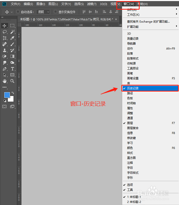Open Move tool preset picker arrow
Viewport: 179px width, 205px height.
[12, 12]
